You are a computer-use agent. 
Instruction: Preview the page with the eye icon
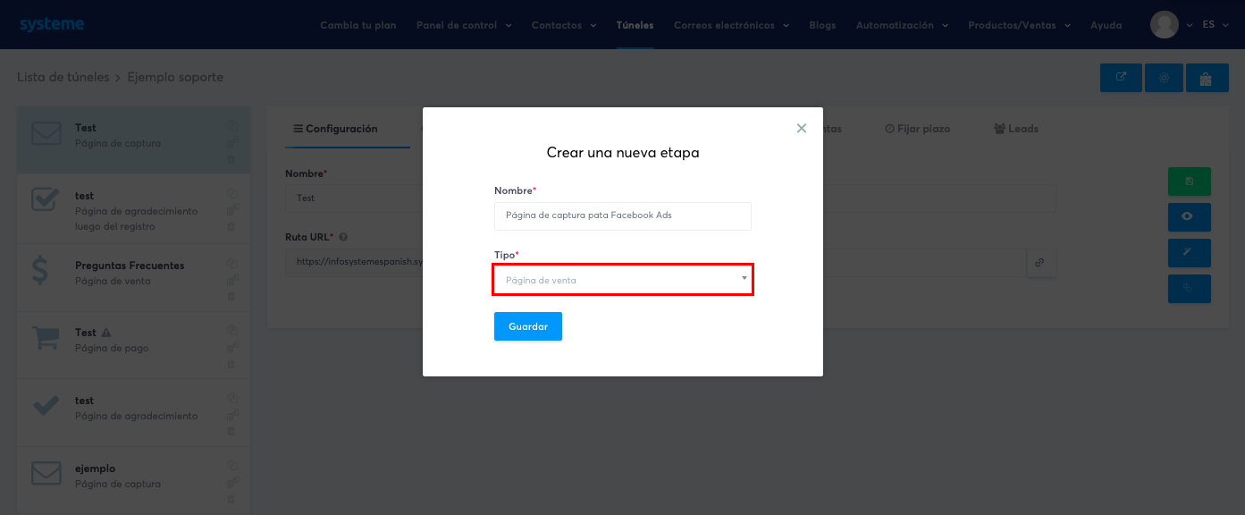[x=1190, y=217]
